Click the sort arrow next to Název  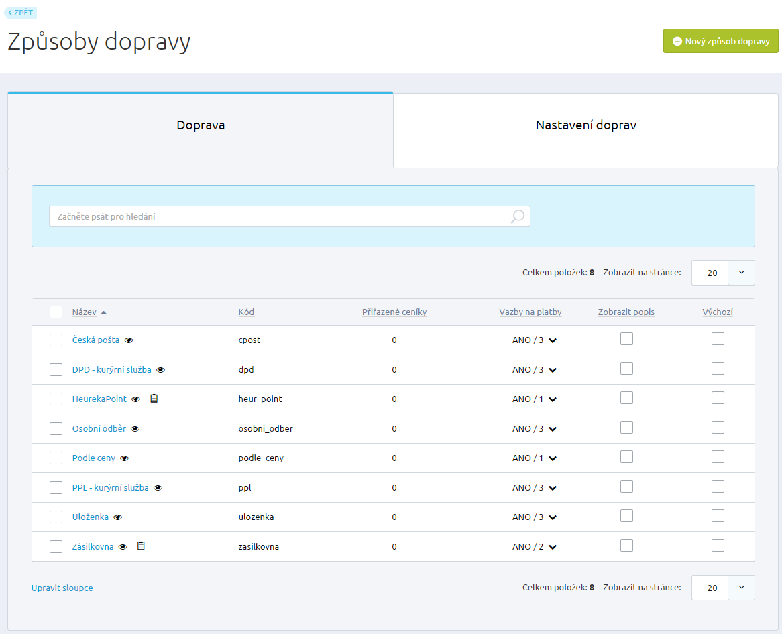(x=104, y=312)
